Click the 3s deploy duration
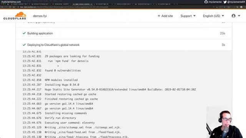This screenshot has width=246, height=138. 223,45
